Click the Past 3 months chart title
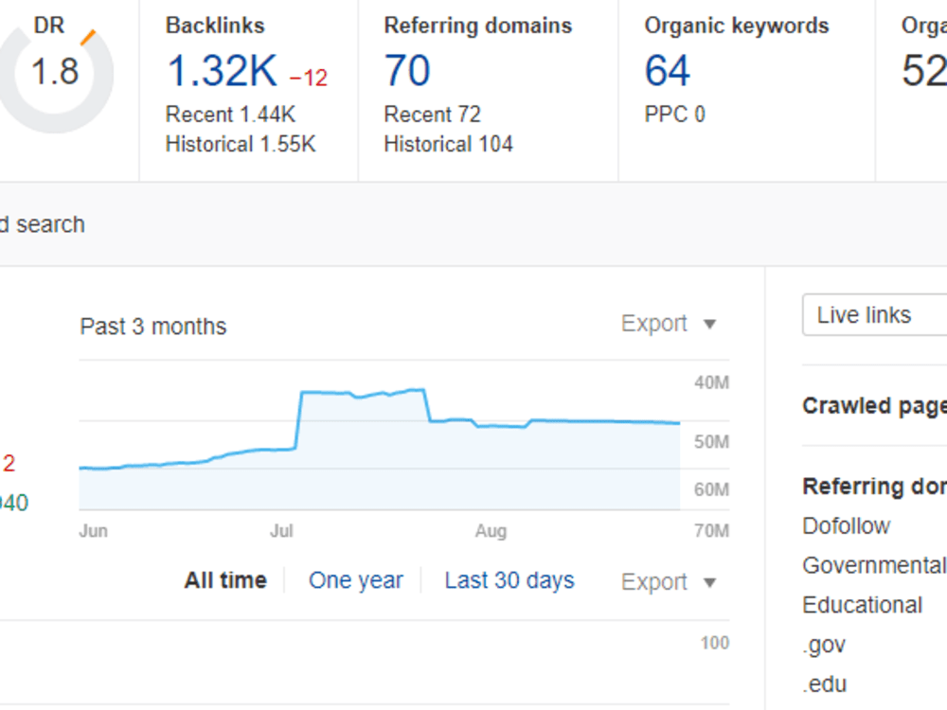947x710 pixels. [x=153, y=327]
